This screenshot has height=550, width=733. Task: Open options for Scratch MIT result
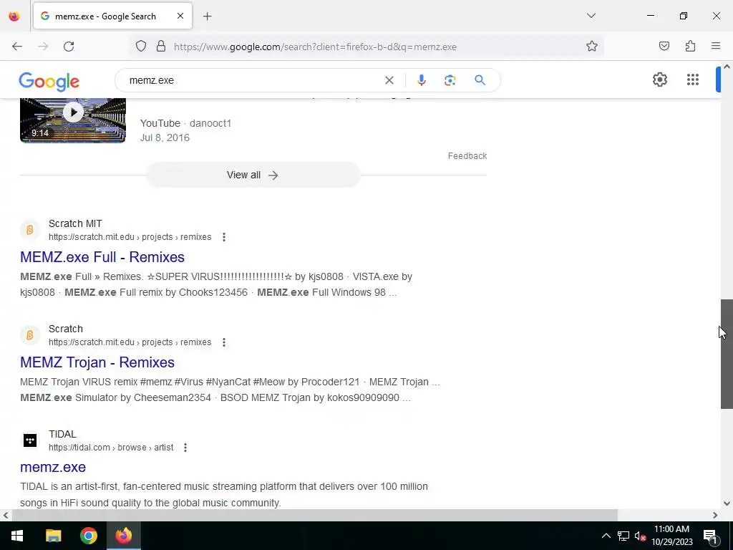[224, 237]
